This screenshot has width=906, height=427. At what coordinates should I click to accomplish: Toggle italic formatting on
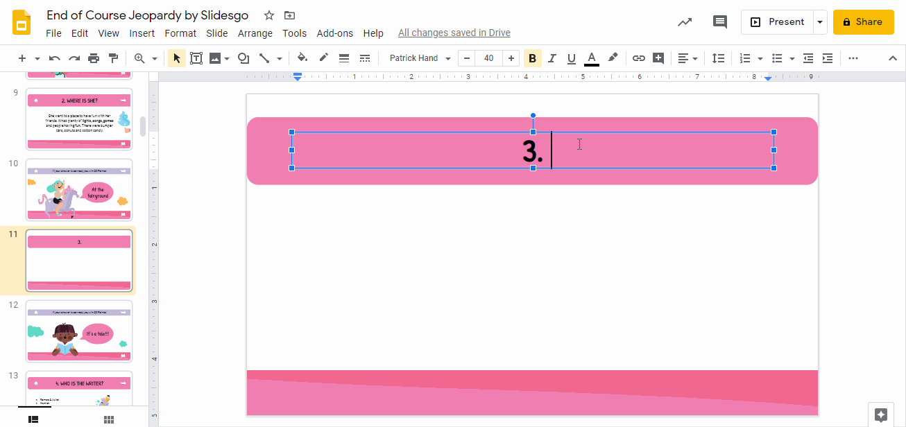(552, 58)
